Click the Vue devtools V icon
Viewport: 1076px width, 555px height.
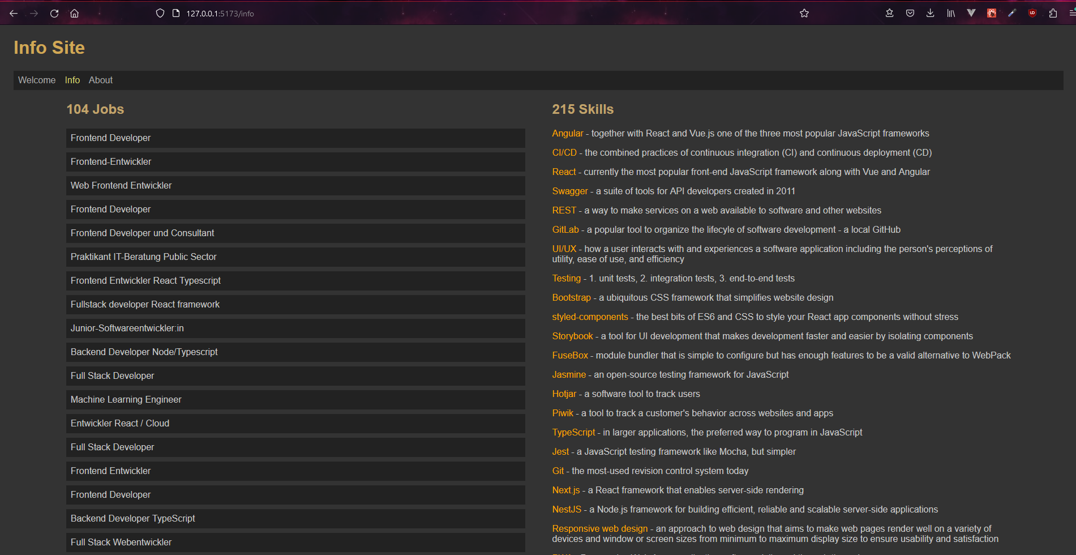pyautogui.click(x=971, y=14)
